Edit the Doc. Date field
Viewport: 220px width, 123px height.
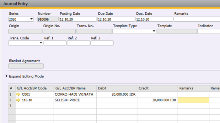click(x=154, y=19)
